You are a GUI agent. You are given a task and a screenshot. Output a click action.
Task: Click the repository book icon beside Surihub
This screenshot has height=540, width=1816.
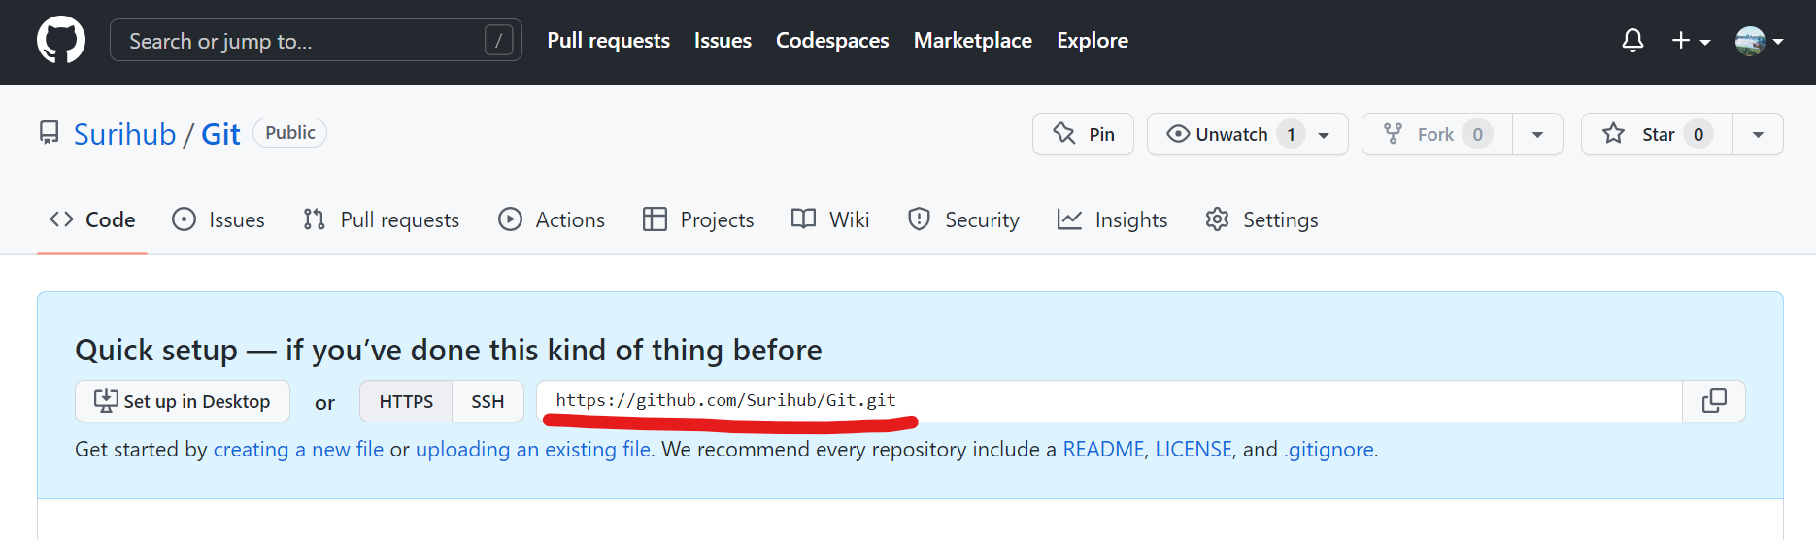[x=49, y=132]
